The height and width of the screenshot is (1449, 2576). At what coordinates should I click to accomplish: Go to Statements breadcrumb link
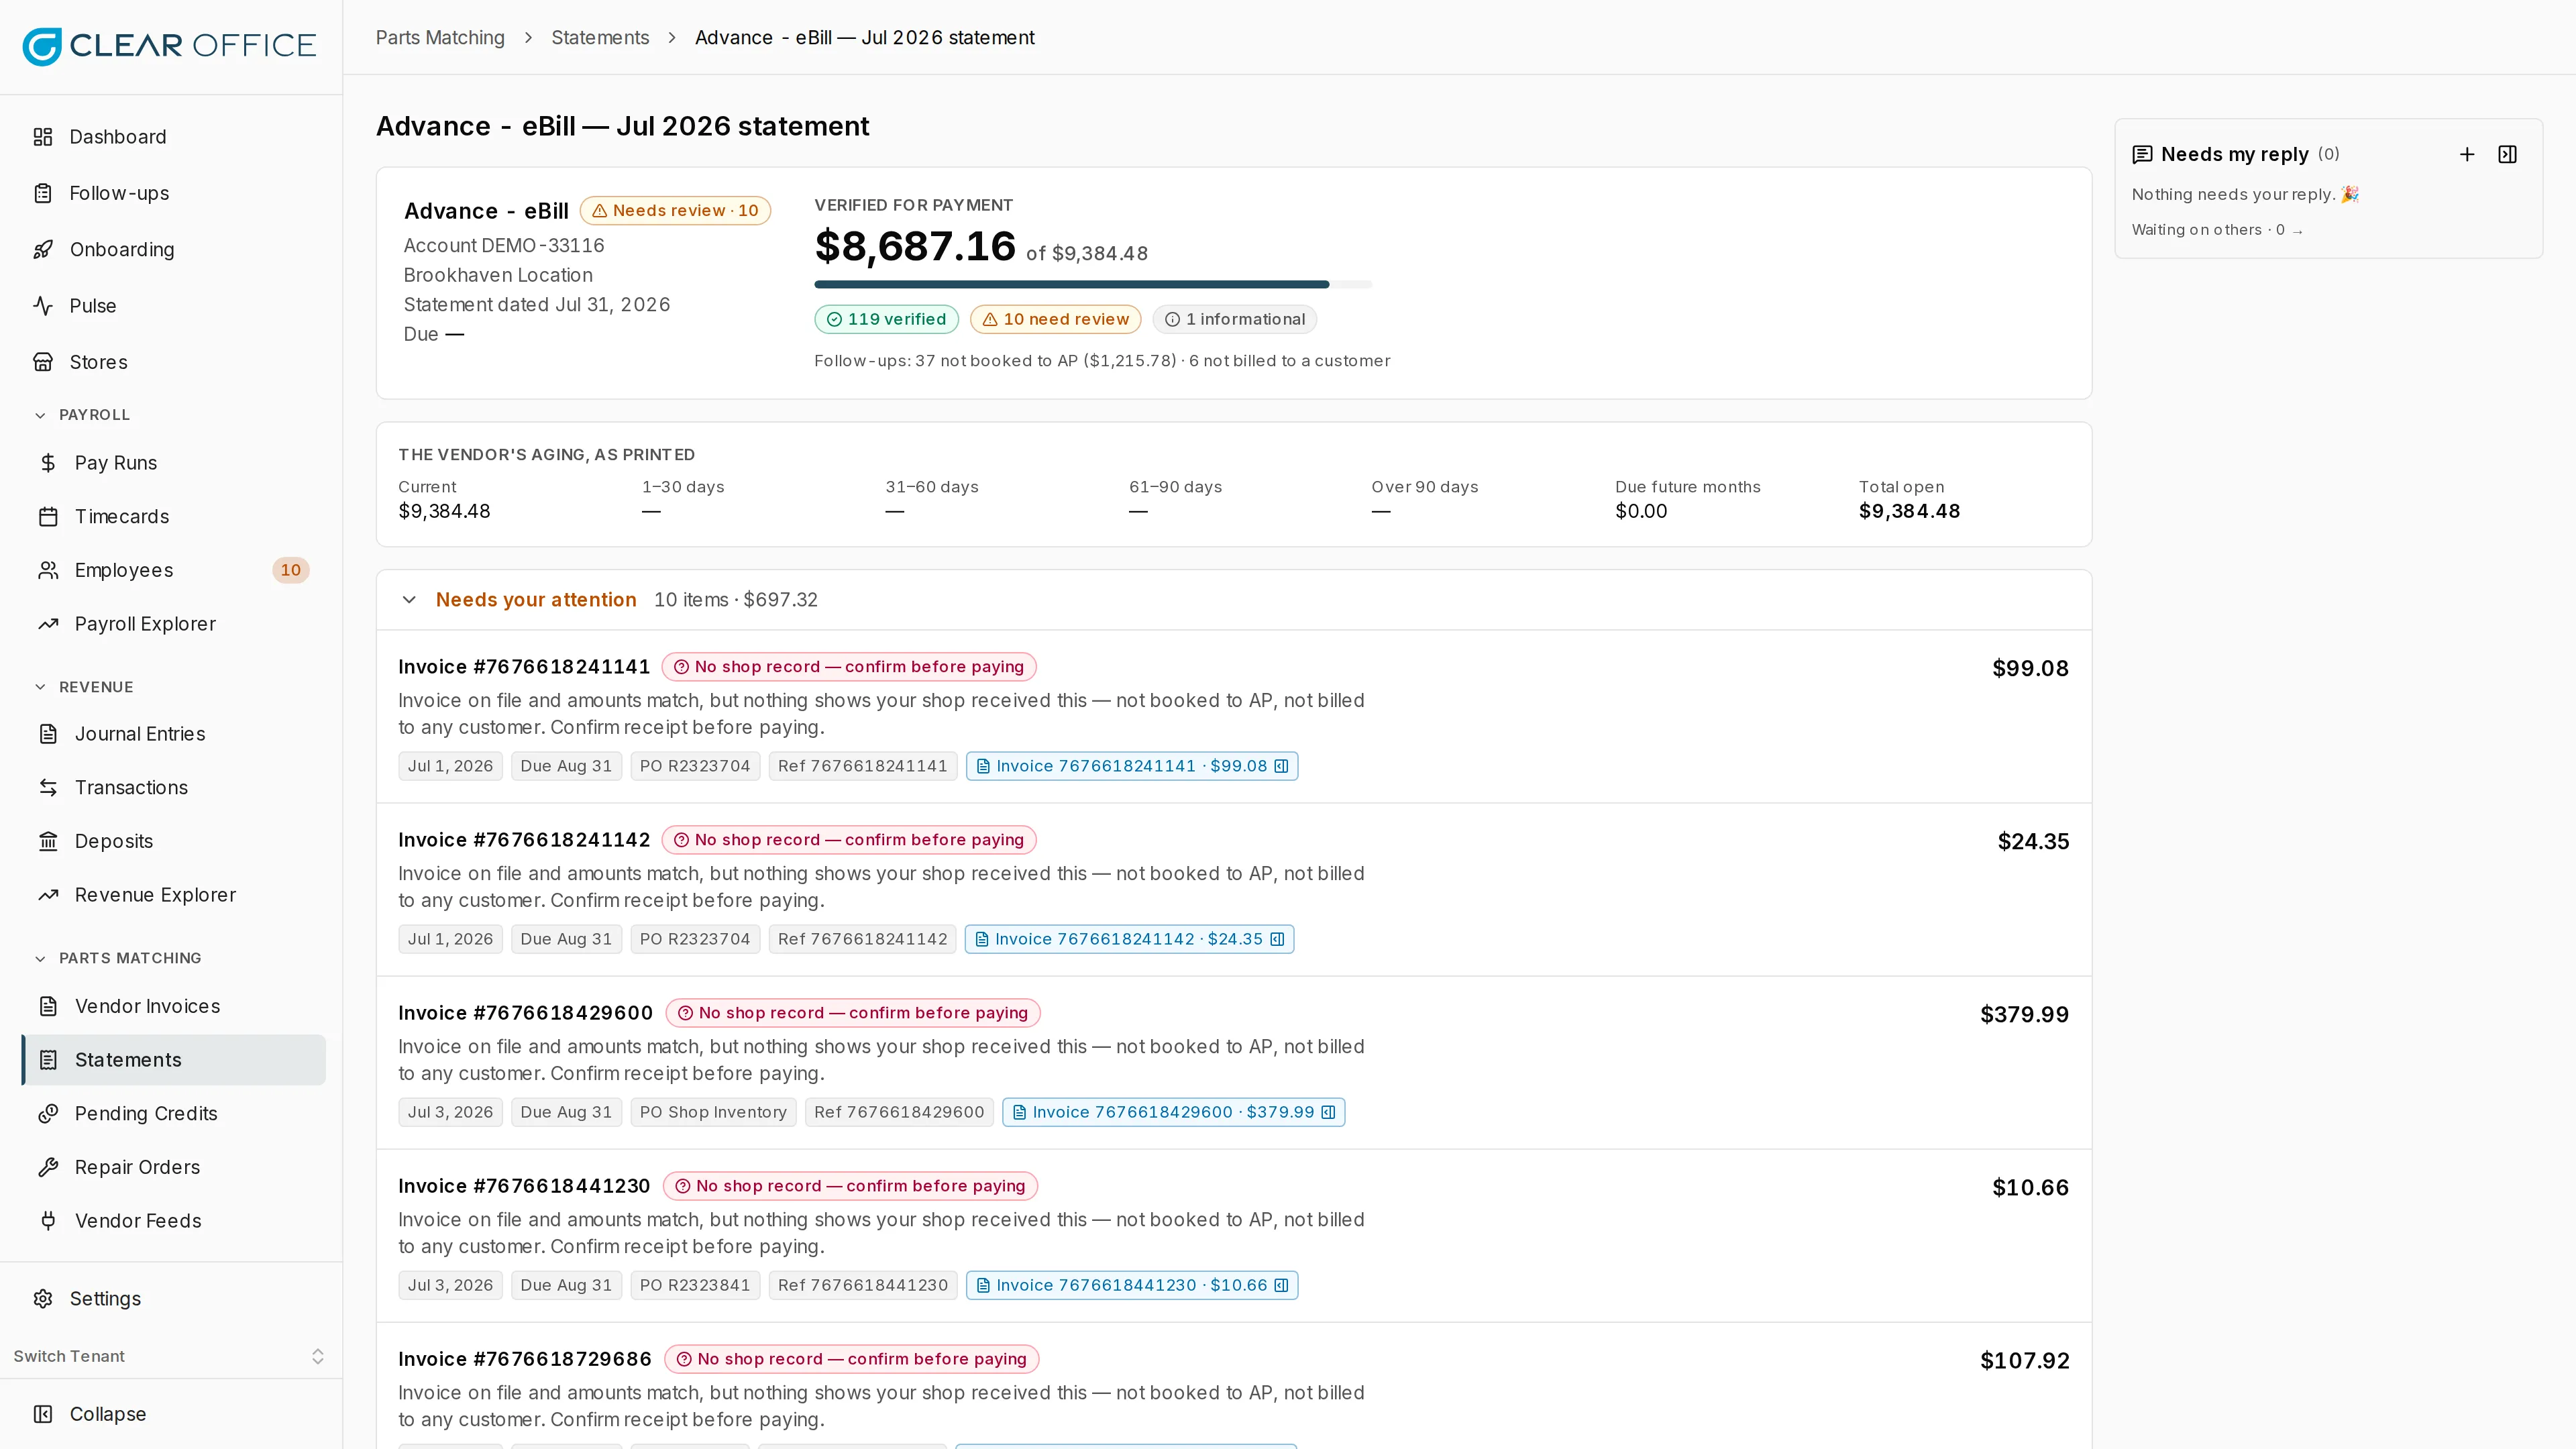[x=600, y=38]
